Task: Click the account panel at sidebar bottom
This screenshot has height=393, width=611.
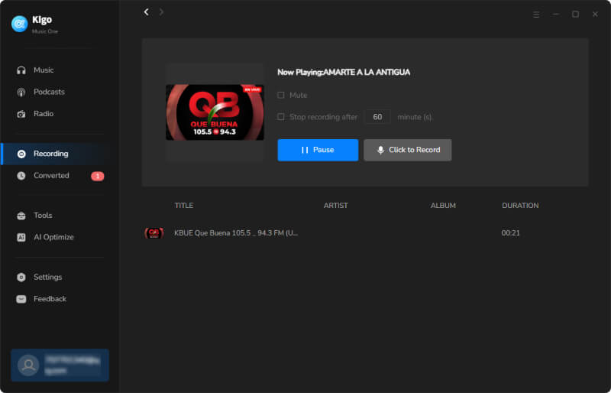Action: [60, 365]
